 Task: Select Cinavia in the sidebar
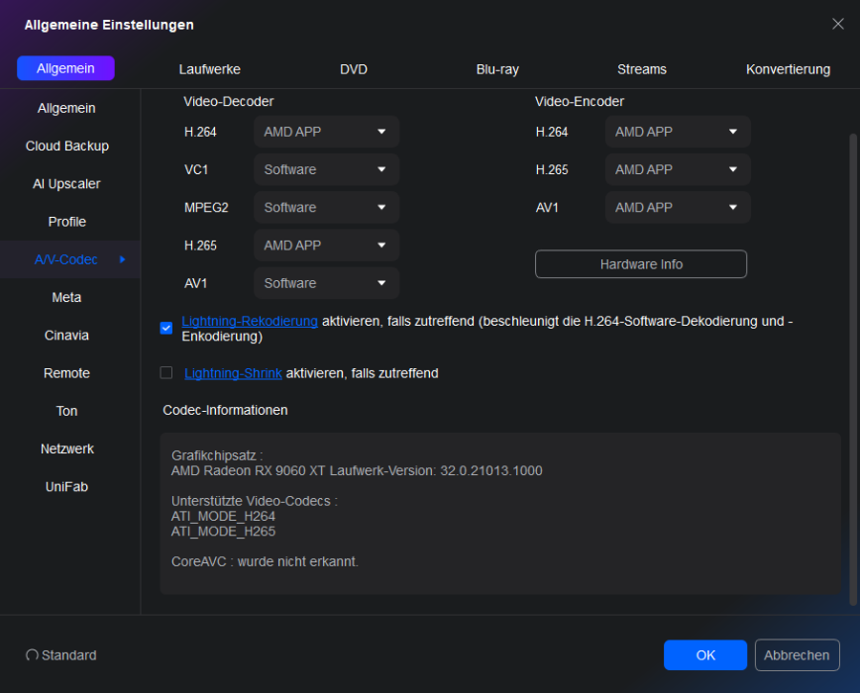pos(66,336)
